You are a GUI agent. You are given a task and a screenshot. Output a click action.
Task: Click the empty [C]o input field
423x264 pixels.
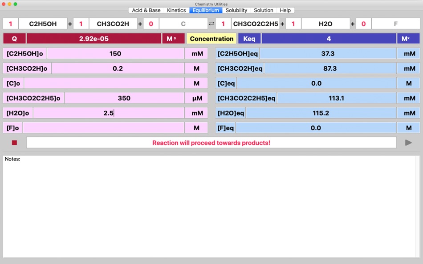pos(104,83)
